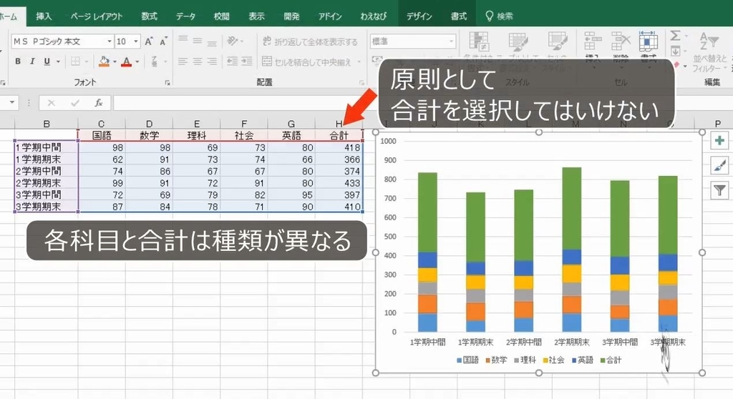Click the phonetic guide (furigana) icon

pyautogui.click(x=154, y=61)
